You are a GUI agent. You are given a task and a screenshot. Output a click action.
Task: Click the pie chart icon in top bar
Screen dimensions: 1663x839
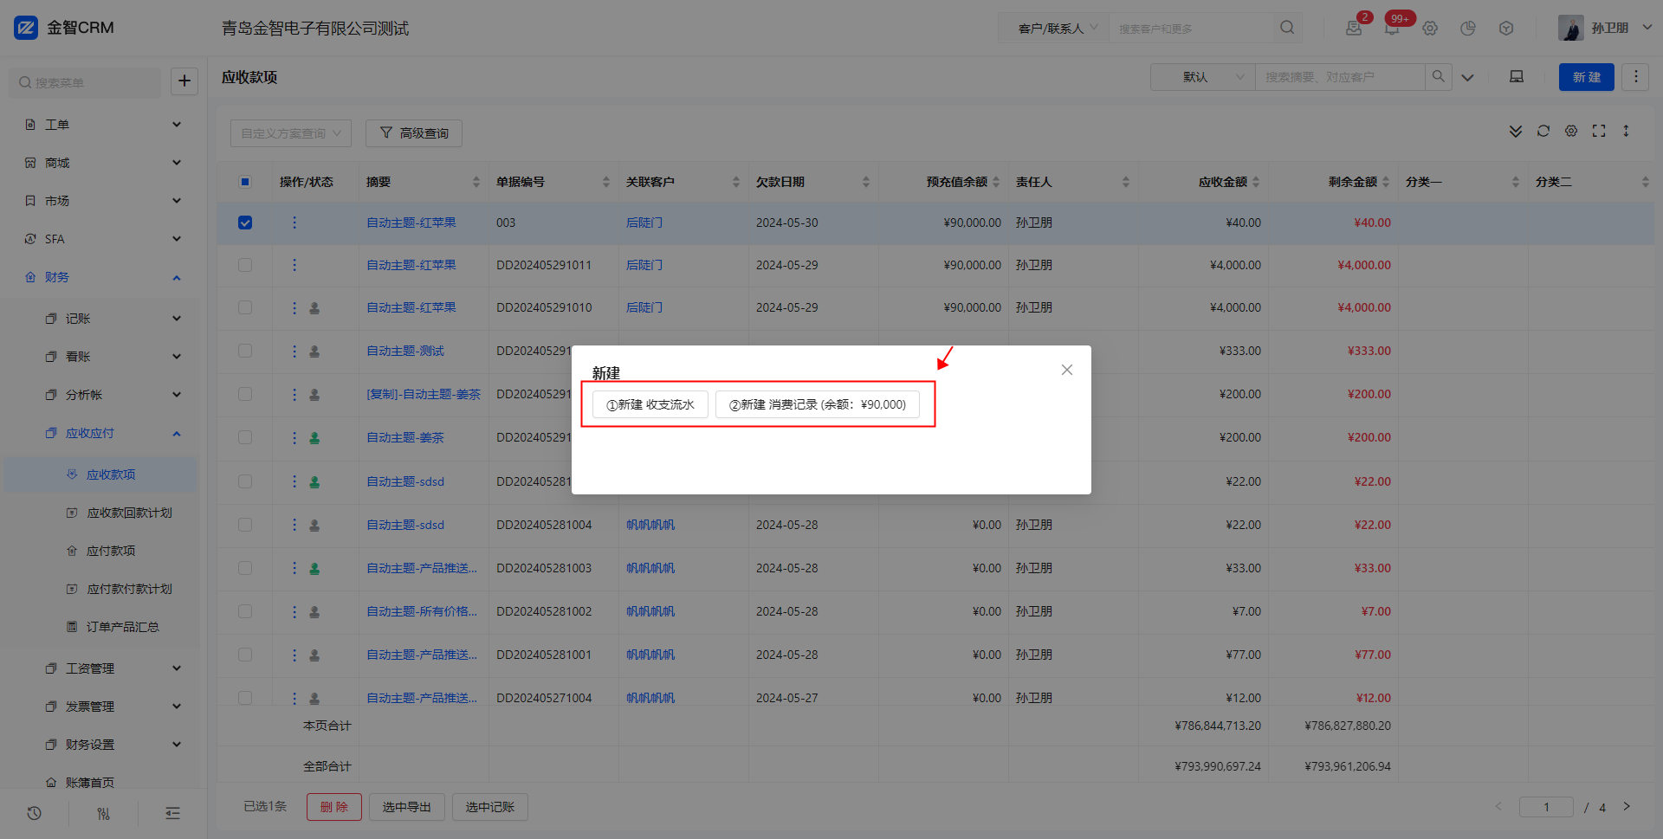1468,28
